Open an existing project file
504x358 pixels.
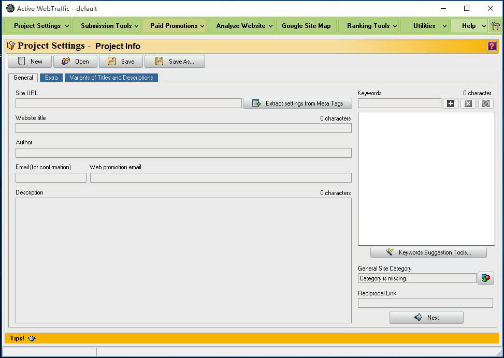[75, 61]
